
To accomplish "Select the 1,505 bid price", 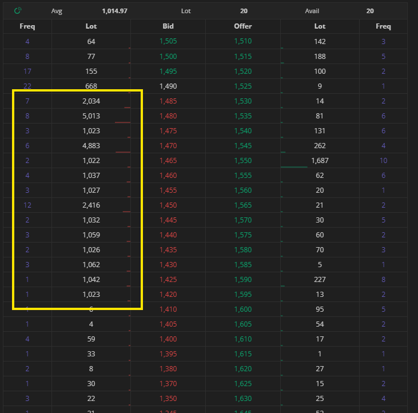I will (168, 41).
